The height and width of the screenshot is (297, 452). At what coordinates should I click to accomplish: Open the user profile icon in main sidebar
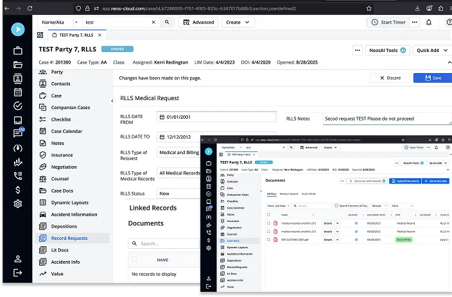tap(18, 259)
